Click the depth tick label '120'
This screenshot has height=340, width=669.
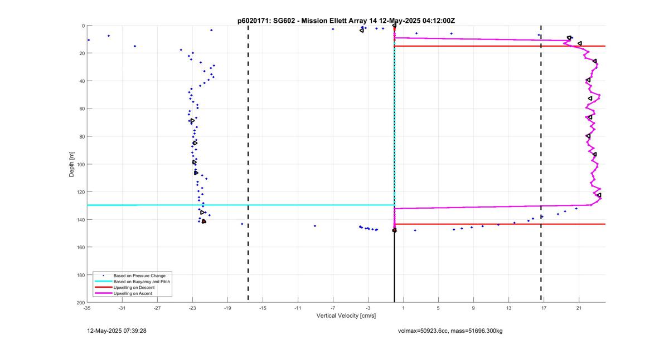point(80,192)
